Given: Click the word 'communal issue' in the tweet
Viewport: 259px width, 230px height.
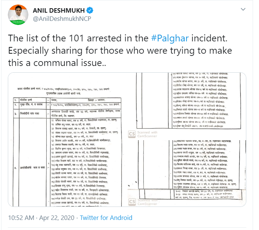Looking at the screenshot, I should click(x=70, y=63).
